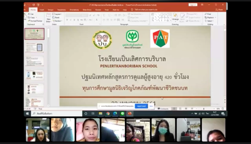Image resolution: width=251 pixels, height=144 pixels.
Task: Start Slide Show from status bar
Action: tap(192, 109)
